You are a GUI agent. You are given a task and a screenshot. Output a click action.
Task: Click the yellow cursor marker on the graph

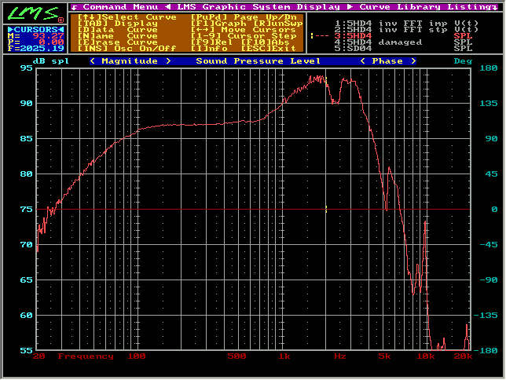tap(325, 208)
